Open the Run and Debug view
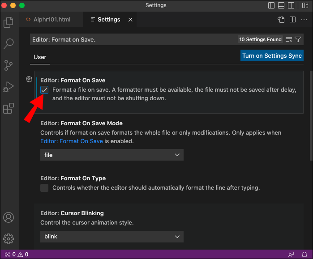Screen dimensions: 313x259 tap(9, 87)
